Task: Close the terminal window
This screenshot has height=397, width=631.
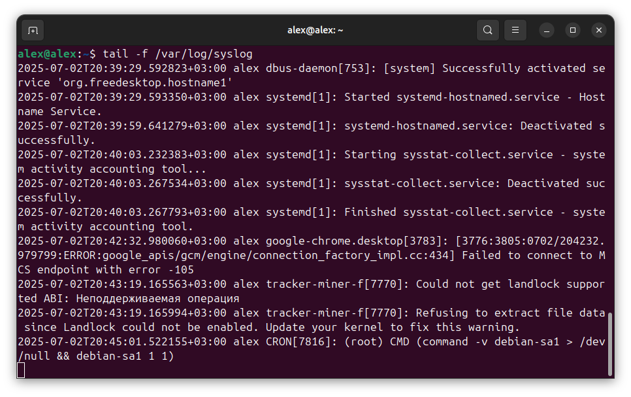Action: point(599,30)
